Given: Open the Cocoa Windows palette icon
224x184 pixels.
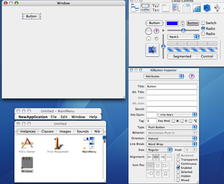Looking at the screenshot, I should pos(166,8).
